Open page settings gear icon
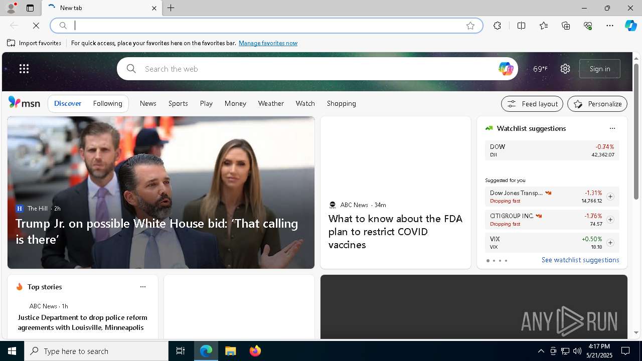Viewport: 642px width, 361px height. point(565,69)
